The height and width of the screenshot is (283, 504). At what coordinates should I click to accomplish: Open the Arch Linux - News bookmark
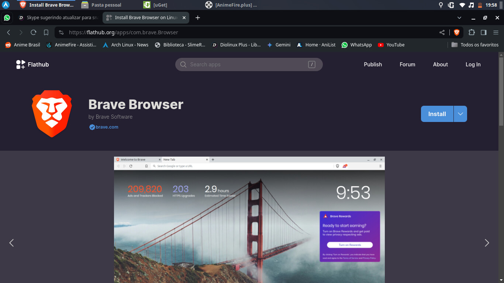tap(125, 45)
